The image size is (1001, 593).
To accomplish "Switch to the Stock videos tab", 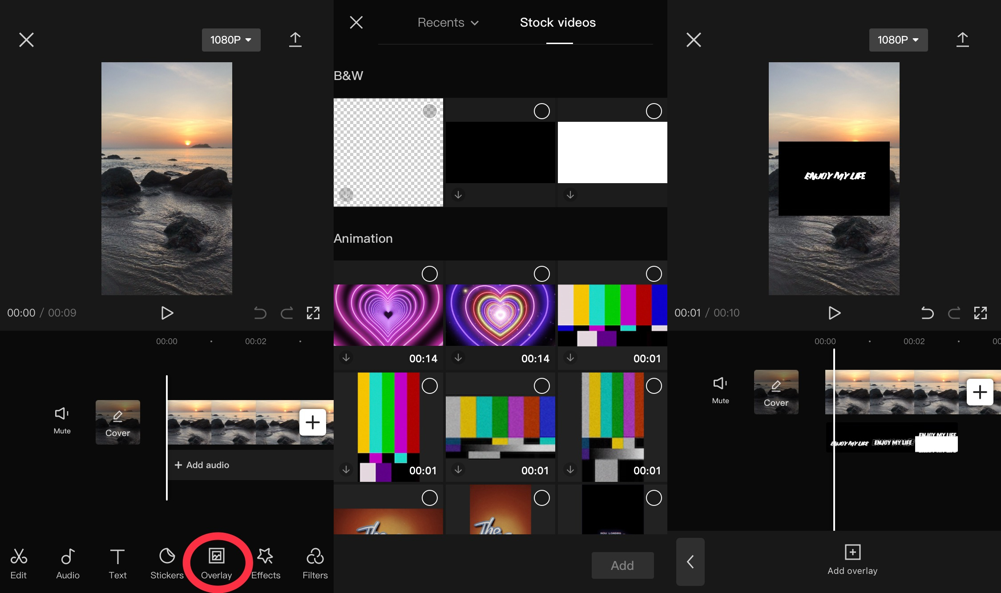I will (558, 22).
